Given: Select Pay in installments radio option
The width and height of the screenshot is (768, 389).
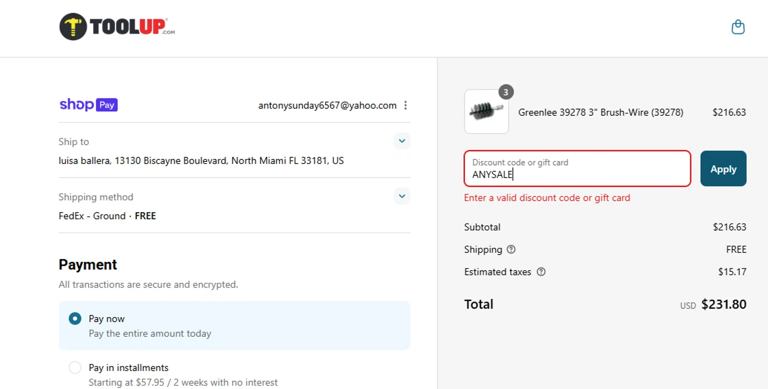Looking at the screenshot, I should 75,367.
